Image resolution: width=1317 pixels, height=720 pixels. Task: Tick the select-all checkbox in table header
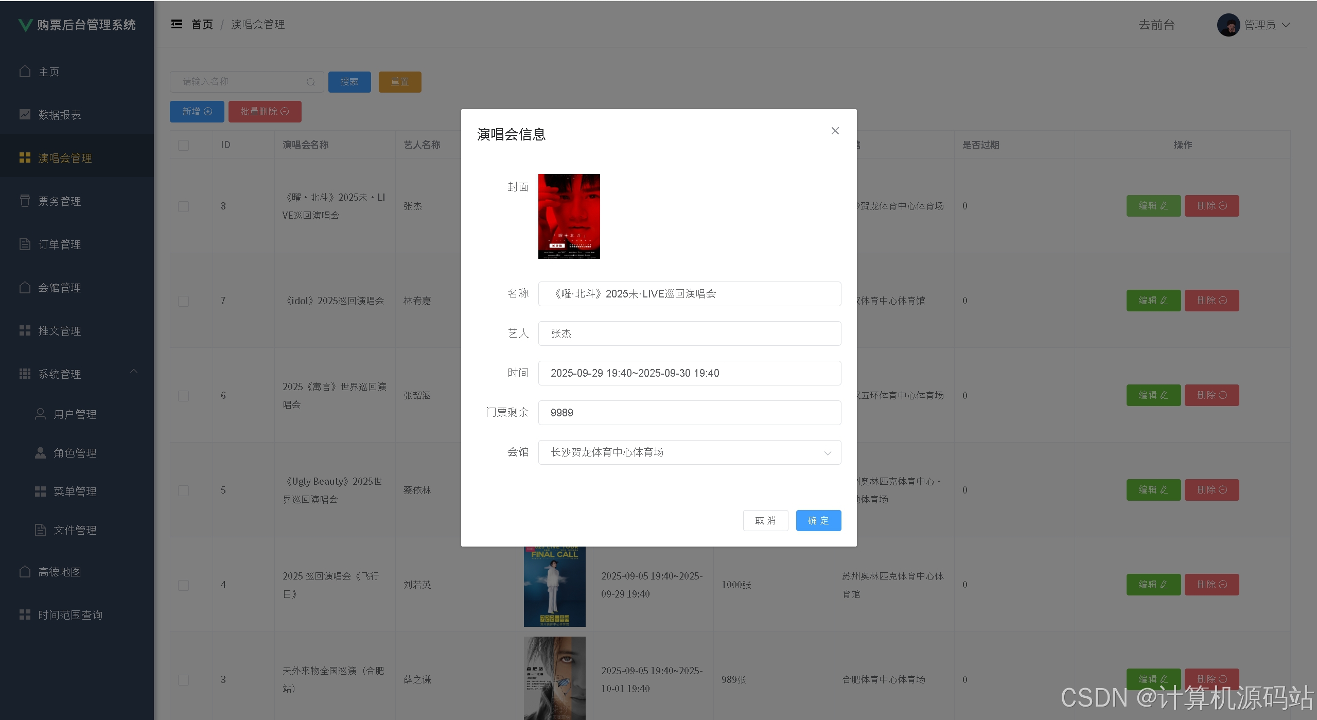pyautogui.click(x=183, y=145)
